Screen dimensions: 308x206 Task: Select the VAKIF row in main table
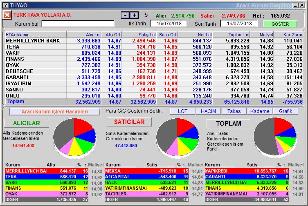(154, 53)
